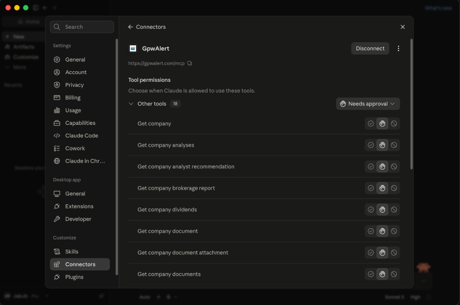Require approval for Get company analyst recommendation
460x305 pixels.
(x=382, y=167)
